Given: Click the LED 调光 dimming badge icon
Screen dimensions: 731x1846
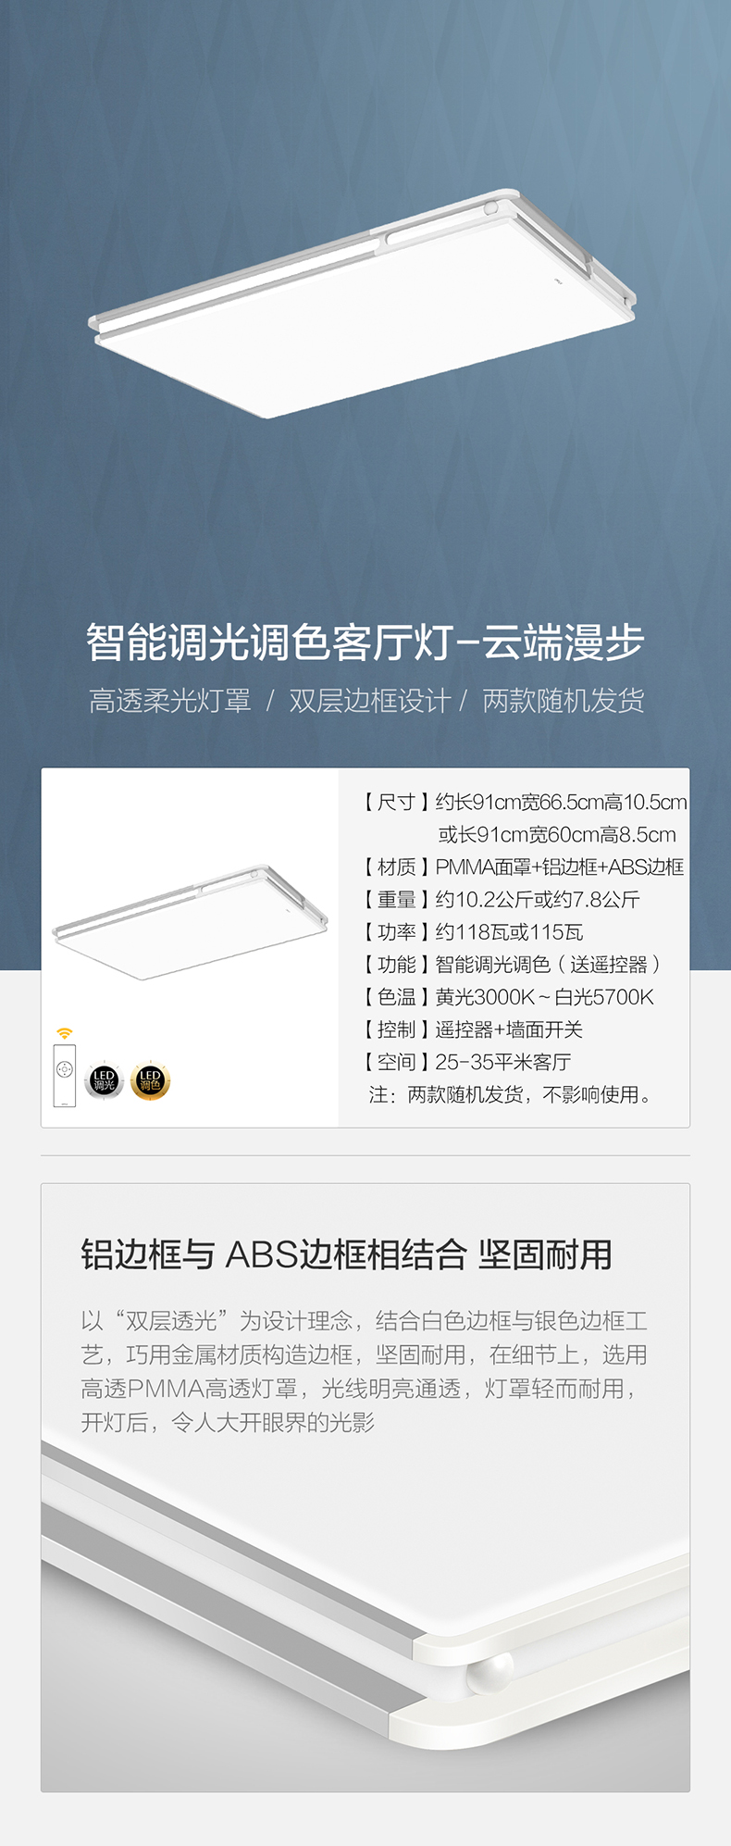Looking at the screenshot, I should pos(104,1080).
